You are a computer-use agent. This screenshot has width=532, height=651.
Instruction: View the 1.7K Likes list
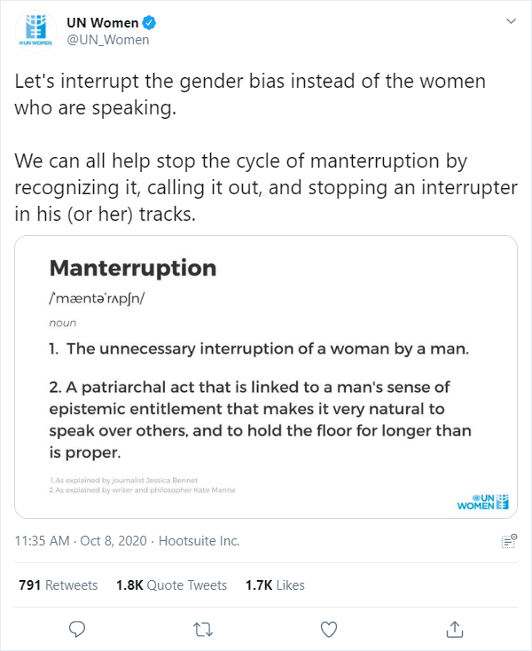(x=275, y=585)
